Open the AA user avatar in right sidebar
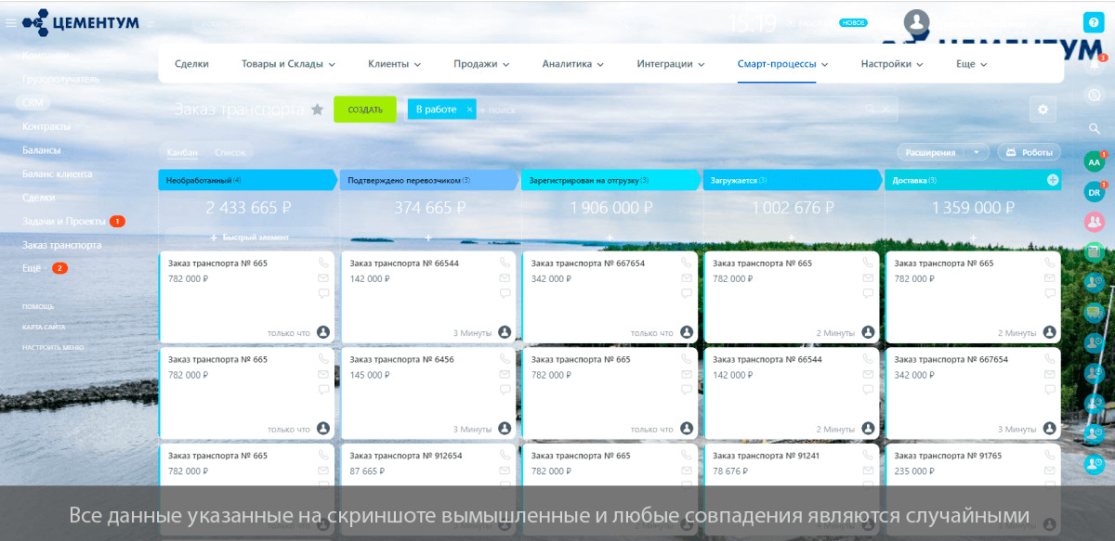This screenshot has width=1115, height=541. tap(1094, 161)
